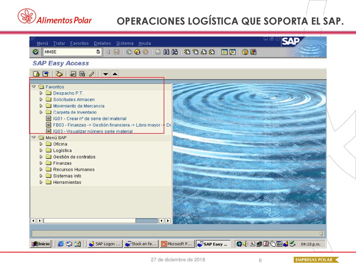Image resolution: width=356 pixels, height=267 pixels.
Task: Collapse the command field with the triangle
Action: coord(108,52)
